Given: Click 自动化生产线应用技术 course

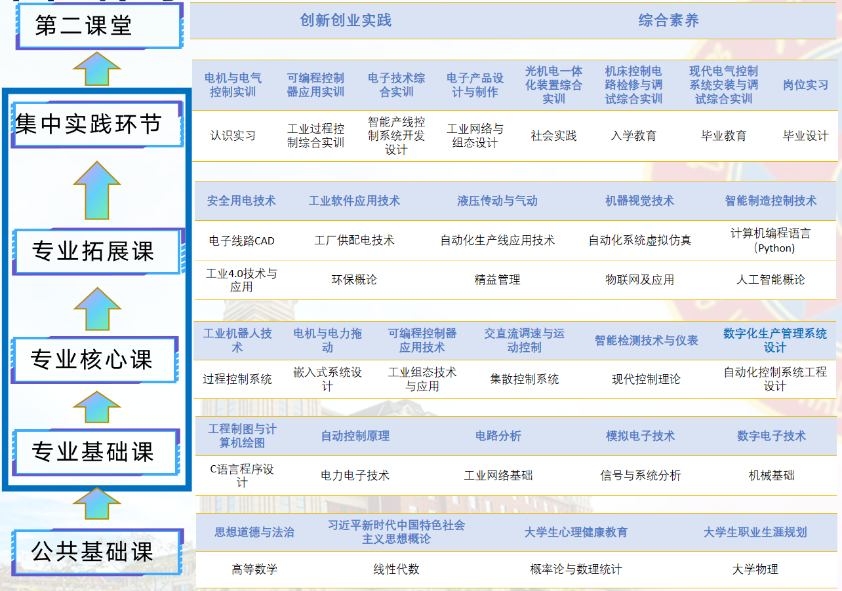Looking at the screenshot, I should (497, 240).
